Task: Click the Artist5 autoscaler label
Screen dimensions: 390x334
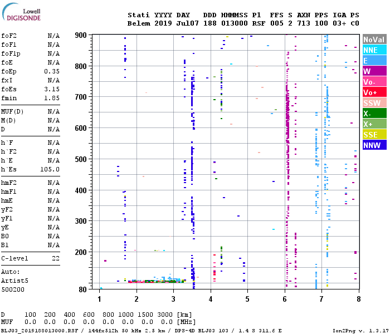Action: click(x=14, y=281)
